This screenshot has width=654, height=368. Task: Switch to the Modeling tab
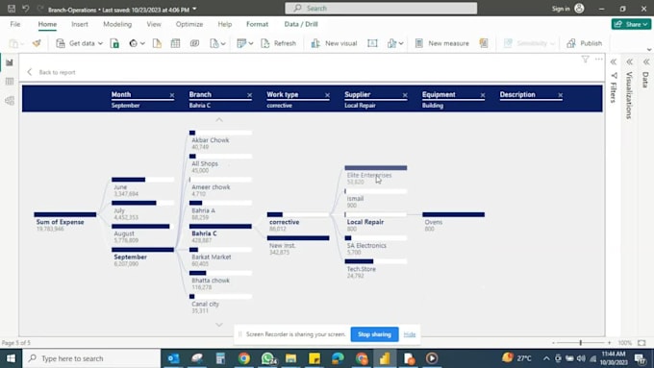tap(117, 24)
